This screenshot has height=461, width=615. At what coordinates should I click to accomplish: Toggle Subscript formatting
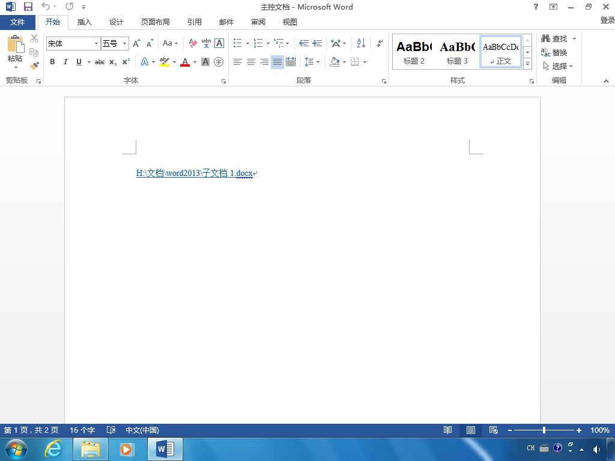[x=113, y=62]
